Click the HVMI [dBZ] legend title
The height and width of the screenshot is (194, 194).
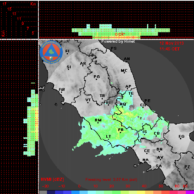pos(52,179)
